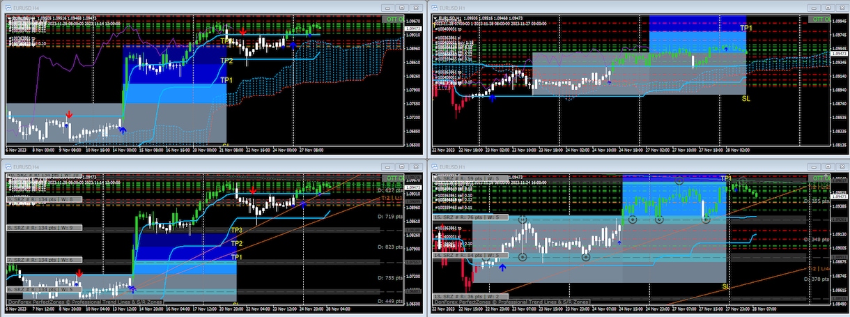The height and width of the screenshot is (317, 850).
Task: Select the '13. SRZ # R: 36 pts | W: 2' zone label
Action: point(470,296)
